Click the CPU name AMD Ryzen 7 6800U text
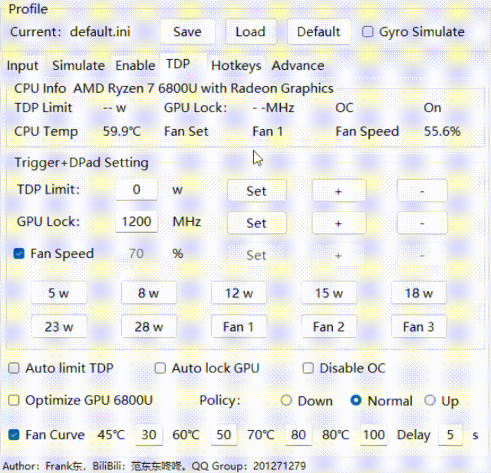This screenshot has width=491, height=473. point(203,89)
